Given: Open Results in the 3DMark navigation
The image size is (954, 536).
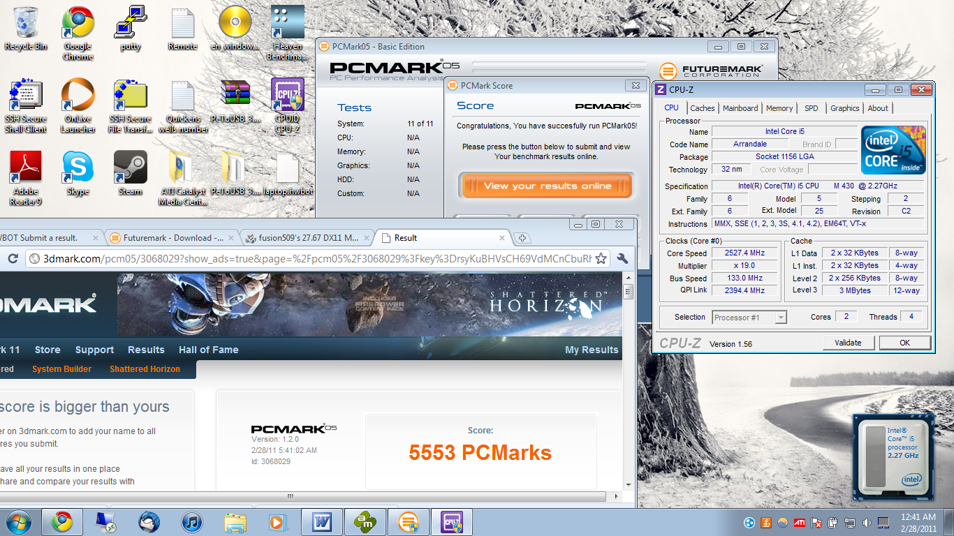Looking at the screenshot, I should pyautogui.click(x=146, y=350).
